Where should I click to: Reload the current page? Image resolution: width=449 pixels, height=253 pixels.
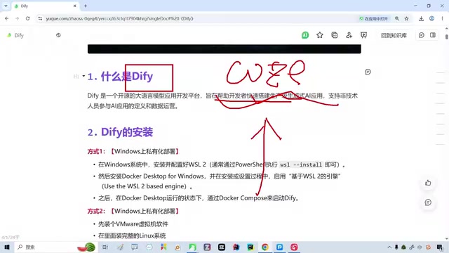pyautogui.click(x=27, y=18)
